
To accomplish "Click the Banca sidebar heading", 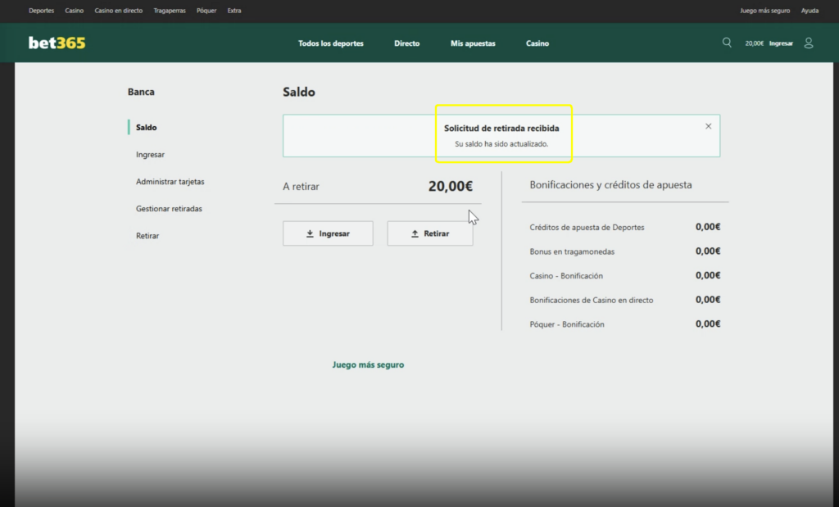I will pos(141,92).
